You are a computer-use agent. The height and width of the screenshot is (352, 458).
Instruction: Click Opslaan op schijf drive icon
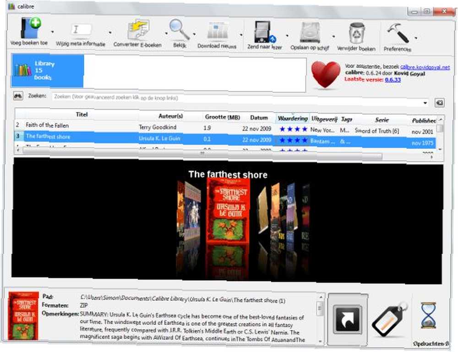pyautogui.click(x=310, y=33)
